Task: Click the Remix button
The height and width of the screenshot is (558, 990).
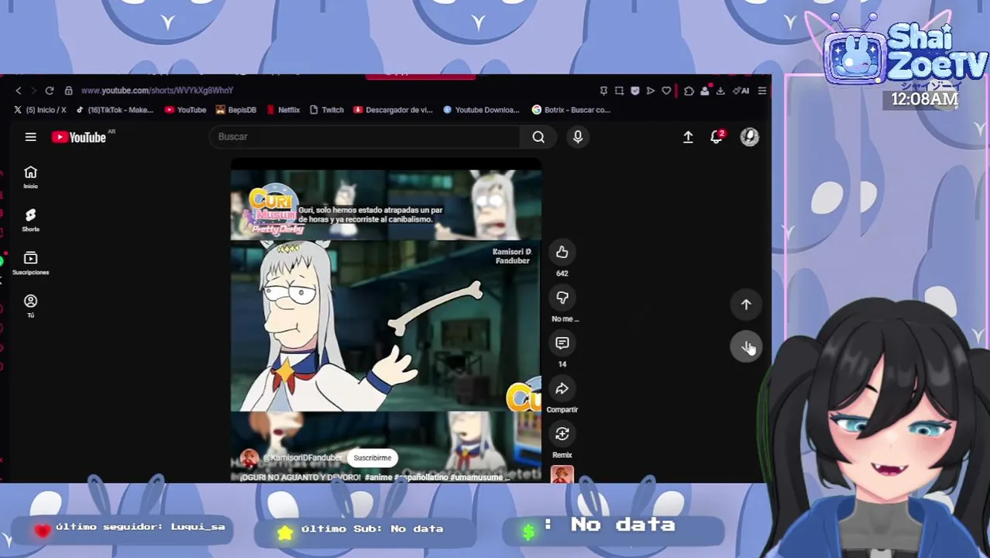Action: point(562,434)
